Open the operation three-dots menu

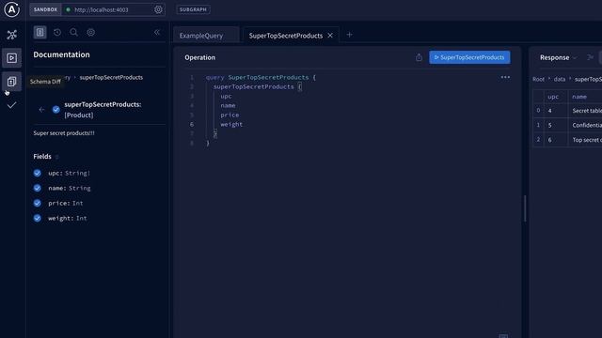(505, 77)
